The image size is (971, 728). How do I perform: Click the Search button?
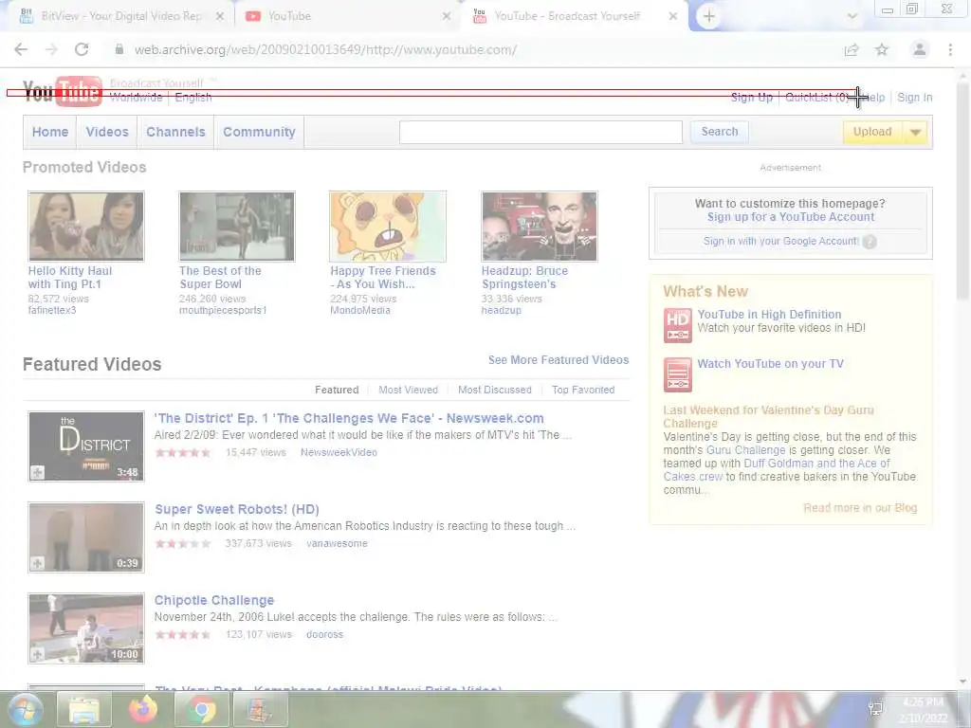[720, 132]
